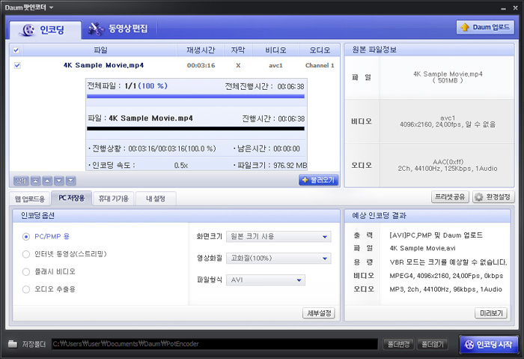Start encoding with the 인코딩 시작 button

pyautogui.click(x=489, y=344)
